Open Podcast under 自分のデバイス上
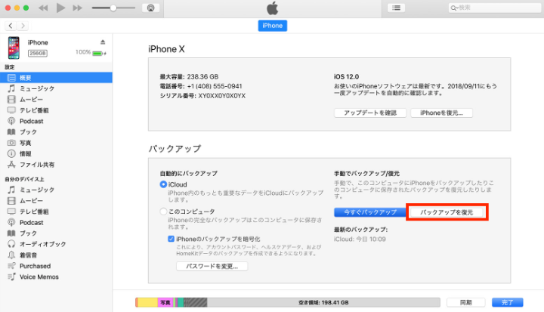This screenshot has height=312, width=544. [x=56, y=222]
